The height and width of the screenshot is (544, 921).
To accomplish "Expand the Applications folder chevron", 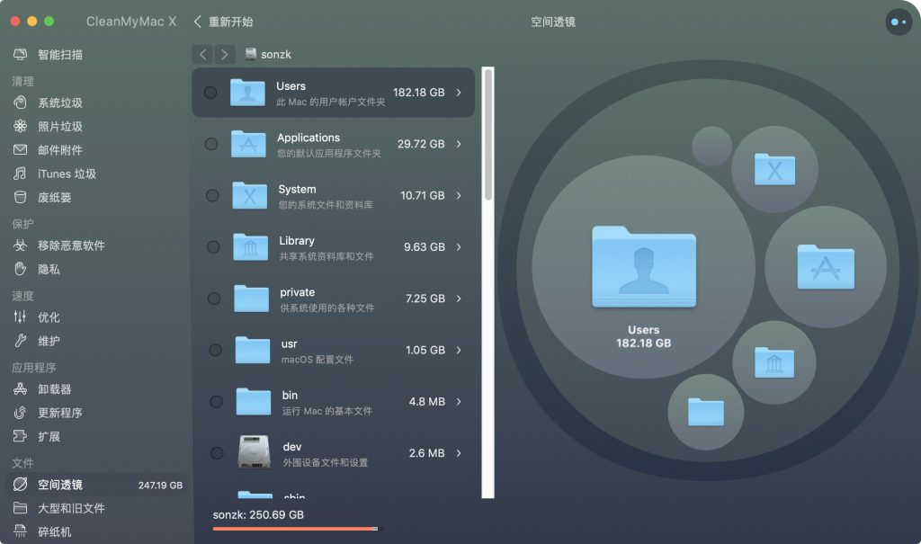I will [459, 144].
